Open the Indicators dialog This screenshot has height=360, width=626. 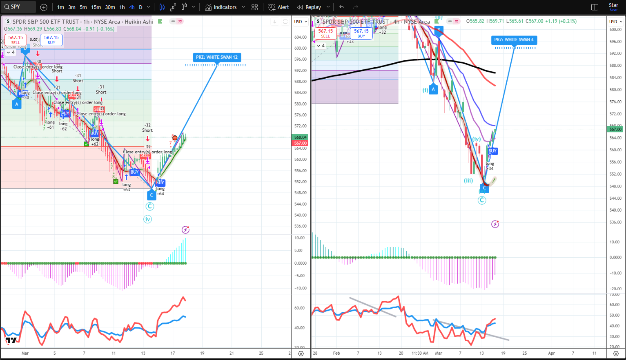point(221,7)
